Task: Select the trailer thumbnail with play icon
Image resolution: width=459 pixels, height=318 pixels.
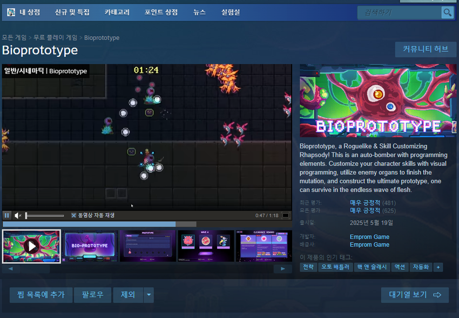Action: 32,246
